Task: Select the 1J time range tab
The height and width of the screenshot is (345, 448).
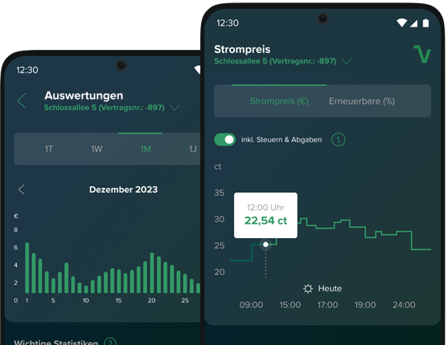Action: pyautogui.click(x=193, y=149)
